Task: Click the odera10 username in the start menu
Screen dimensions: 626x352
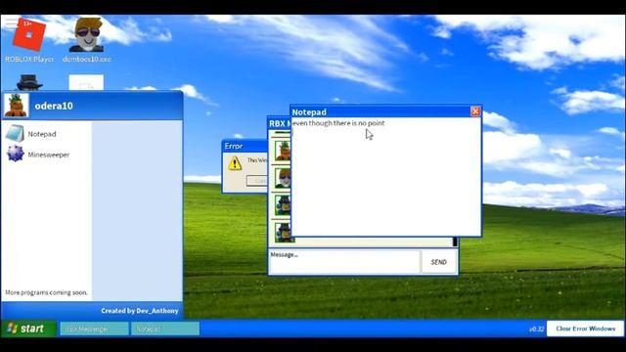Action: [54, 106]
